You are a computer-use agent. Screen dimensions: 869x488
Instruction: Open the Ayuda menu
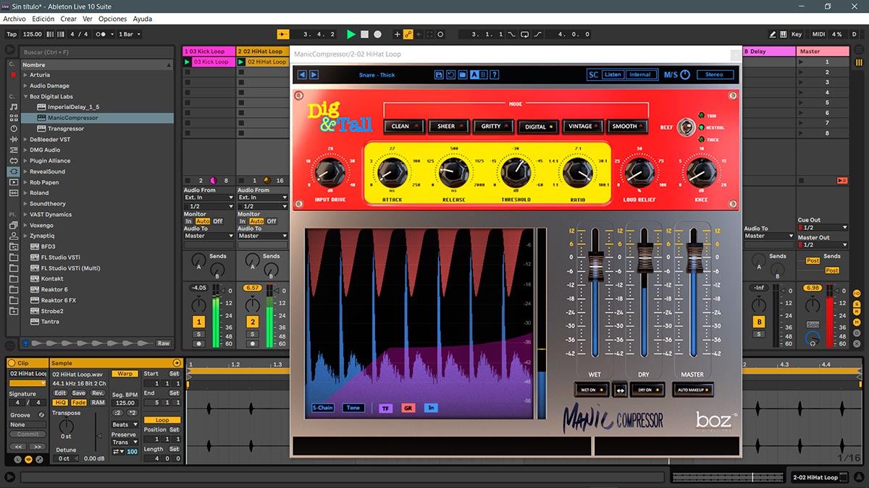pos(143,19)
